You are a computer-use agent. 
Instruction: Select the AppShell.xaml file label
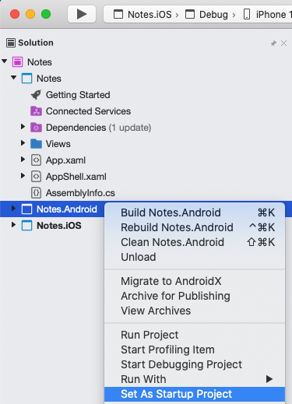(76, 177)
